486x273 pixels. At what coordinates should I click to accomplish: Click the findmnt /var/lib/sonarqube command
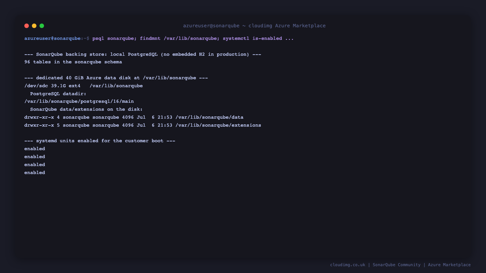pyautogui.click(x=178, y=38)
